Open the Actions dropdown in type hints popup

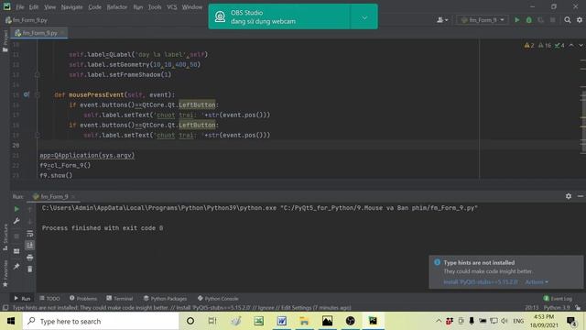pos(537,281)
